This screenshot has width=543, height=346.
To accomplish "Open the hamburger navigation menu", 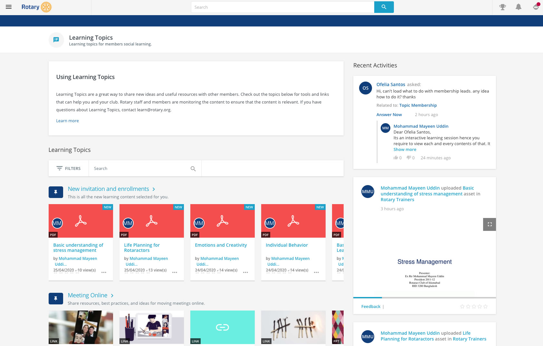I will [9, 6].
